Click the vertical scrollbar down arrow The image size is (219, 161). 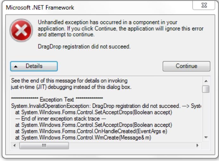pyautogui.click(x=206, y=137)
